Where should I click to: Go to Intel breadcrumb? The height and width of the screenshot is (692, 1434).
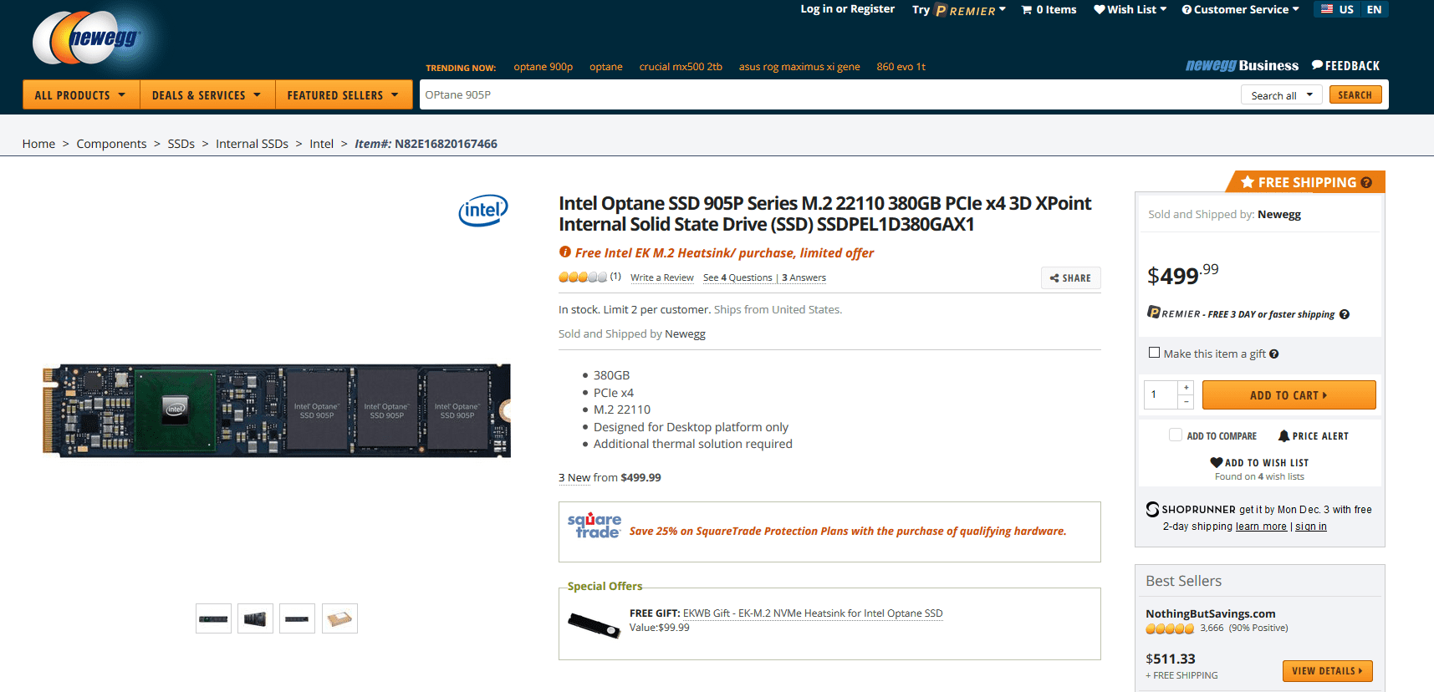(x=321, y=144)
